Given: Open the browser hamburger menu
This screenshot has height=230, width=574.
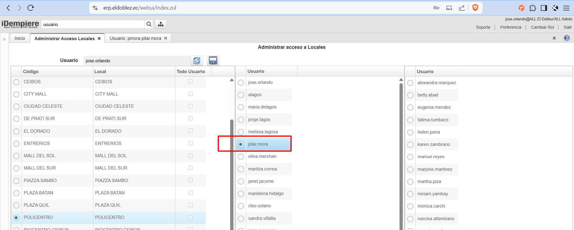Looking at the screenshot, I should [566, 8].
